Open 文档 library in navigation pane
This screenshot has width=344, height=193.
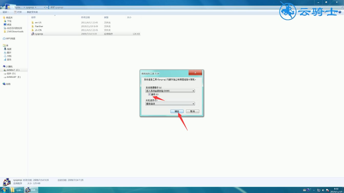(9, 56)
